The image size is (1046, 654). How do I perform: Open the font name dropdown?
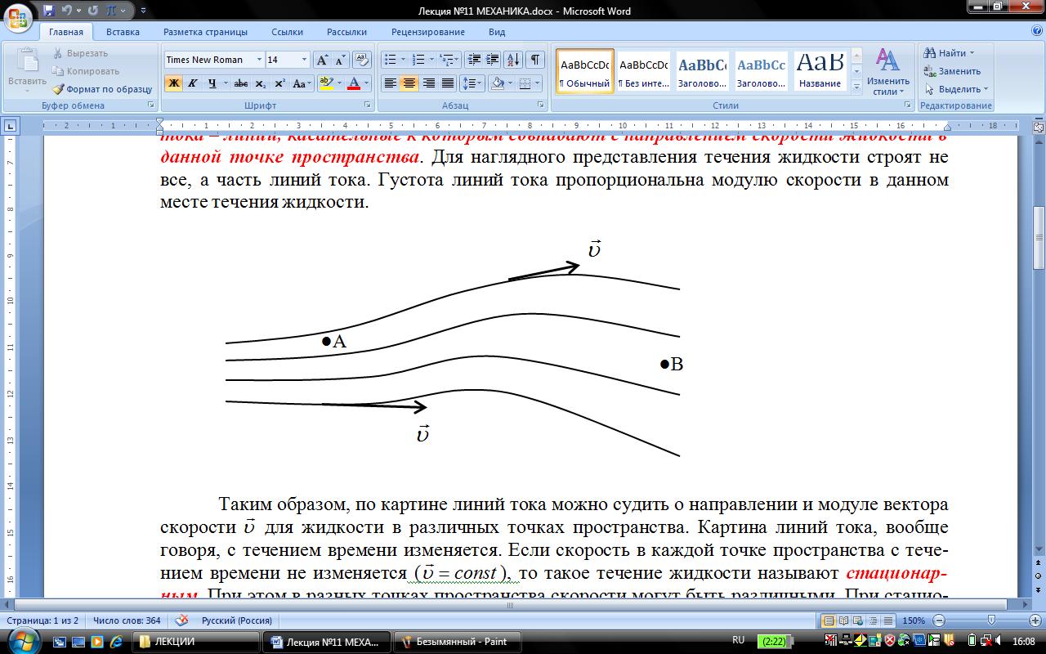[x=259, y=60]
